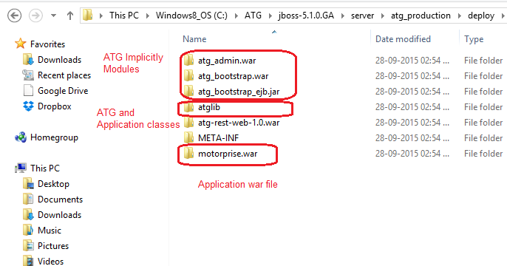The image size is (507, 266).
Task: Go up one folder level
Action: [69, 16]
